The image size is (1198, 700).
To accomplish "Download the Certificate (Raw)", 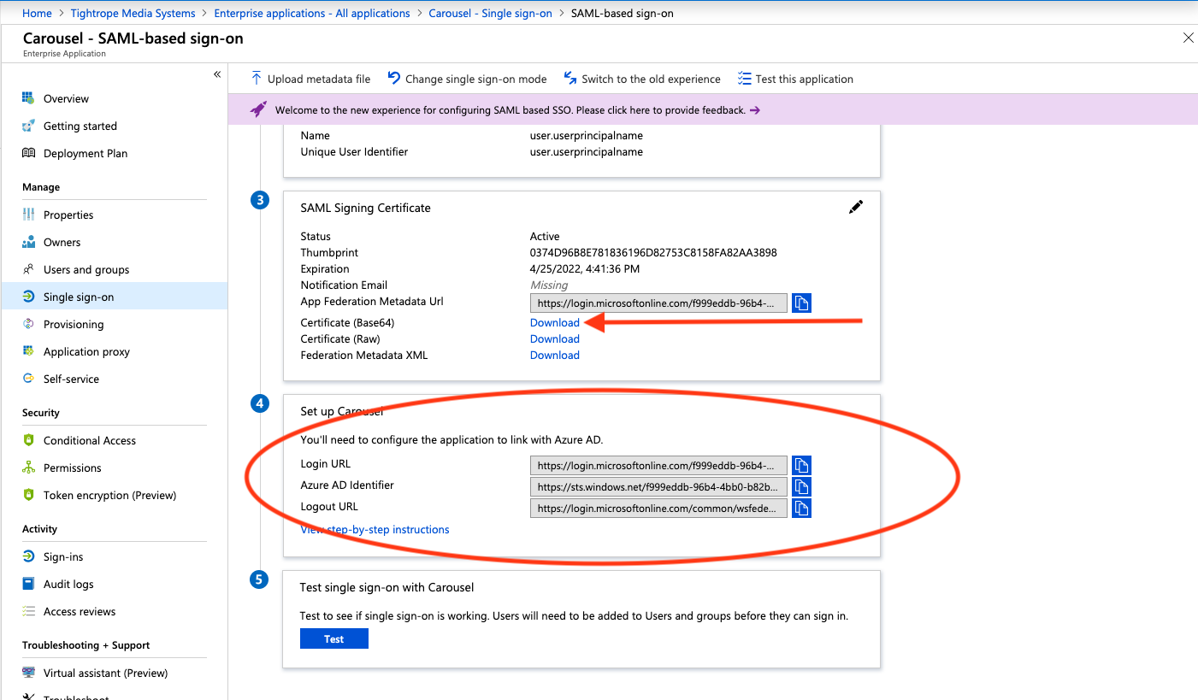I will click(555, 338).
